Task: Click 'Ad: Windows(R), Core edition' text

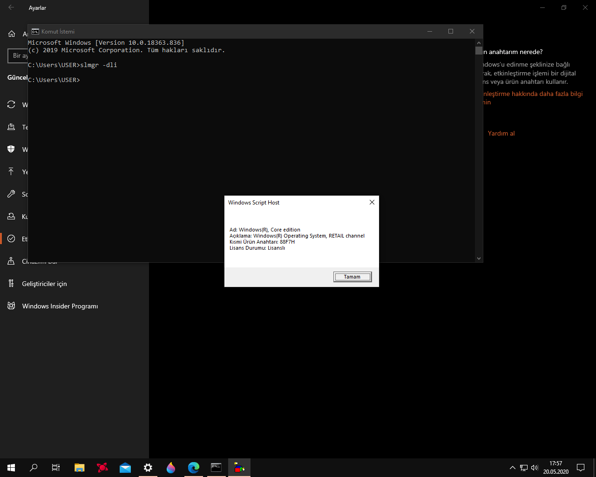Action: pos(265,230)
